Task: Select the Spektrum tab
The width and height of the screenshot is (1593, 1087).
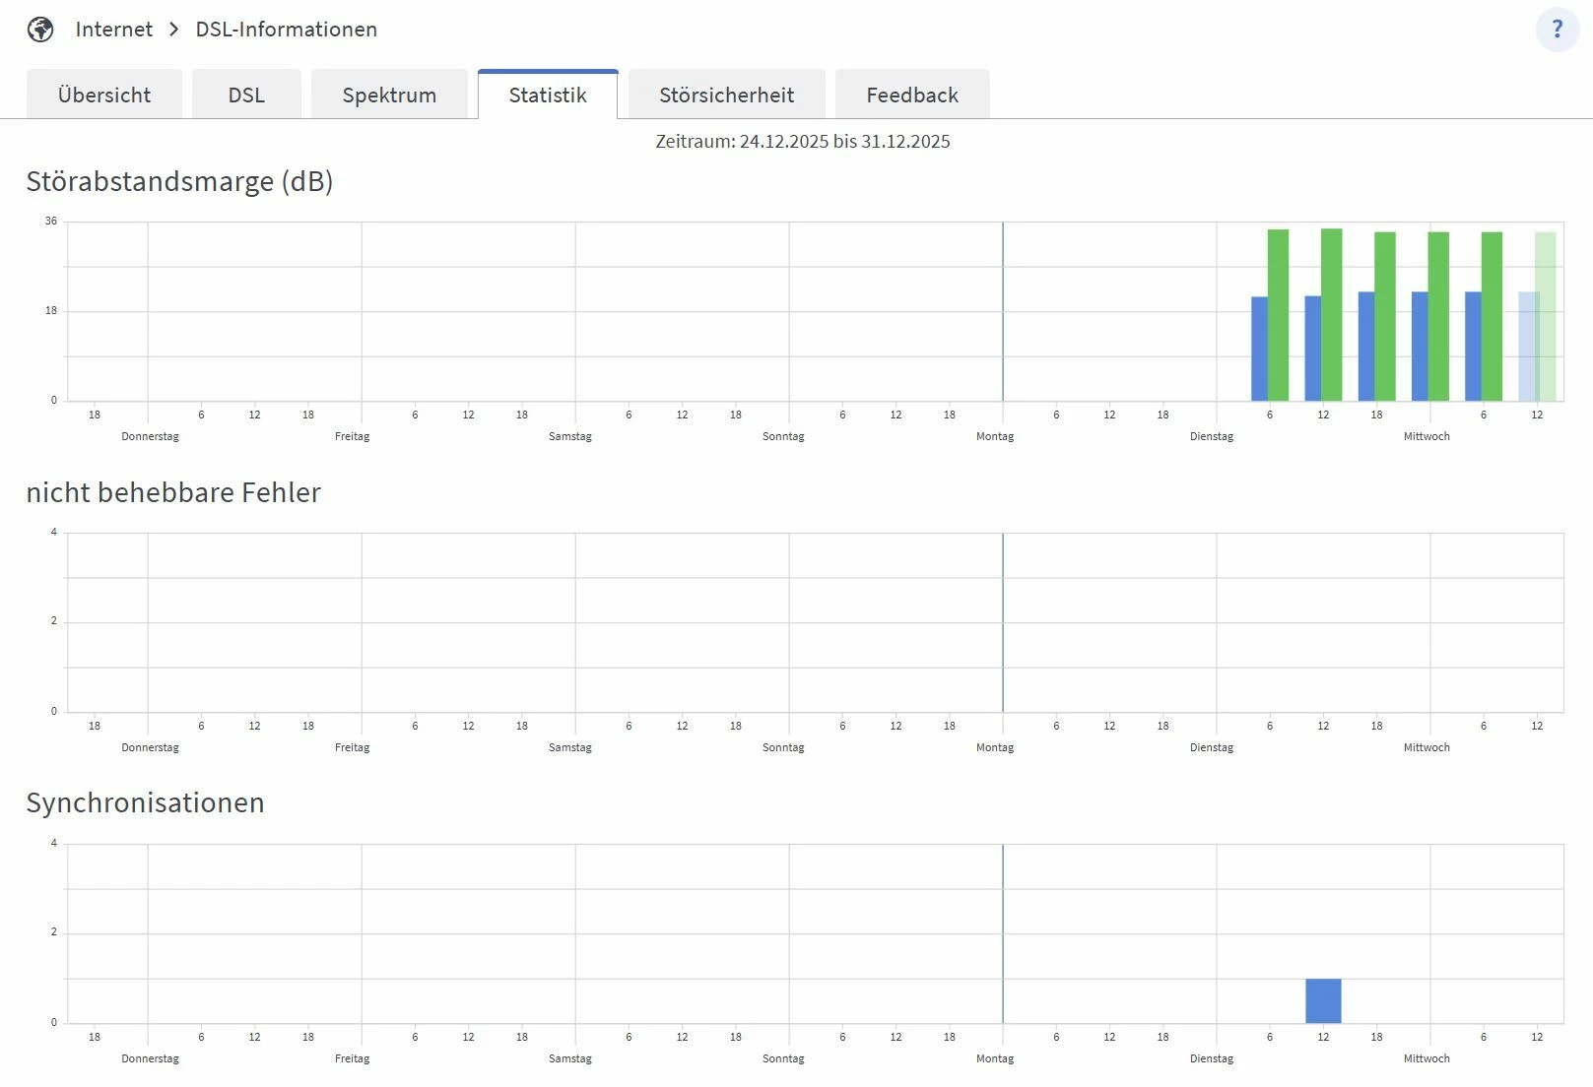Action: (x=389, y=95)
